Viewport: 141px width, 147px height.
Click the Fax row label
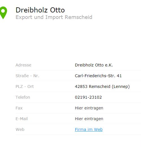[x=19, y=108]
